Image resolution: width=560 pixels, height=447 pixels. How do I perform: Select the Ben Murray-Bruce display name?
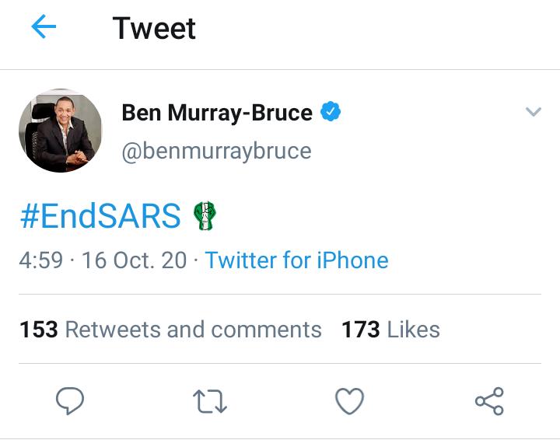coord(217,113)
